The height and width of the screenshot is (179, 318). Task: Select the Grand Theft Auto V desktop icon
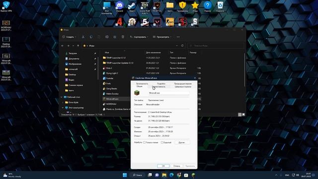145,8
